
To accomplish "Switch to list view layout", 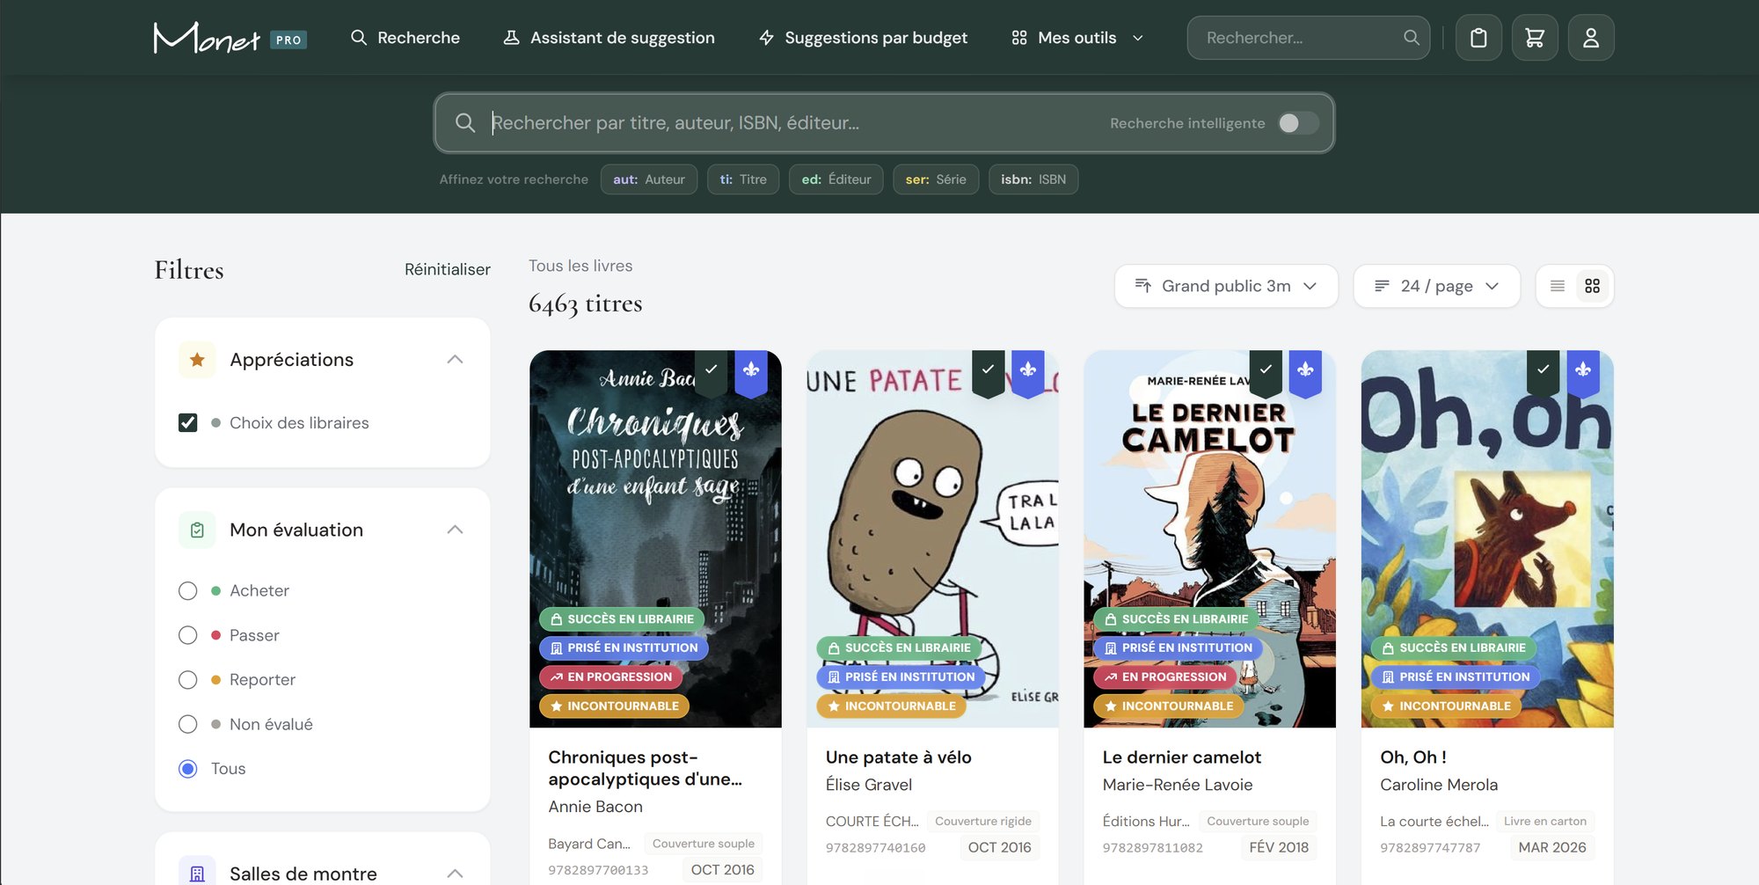I will (x=1558, y=286).
